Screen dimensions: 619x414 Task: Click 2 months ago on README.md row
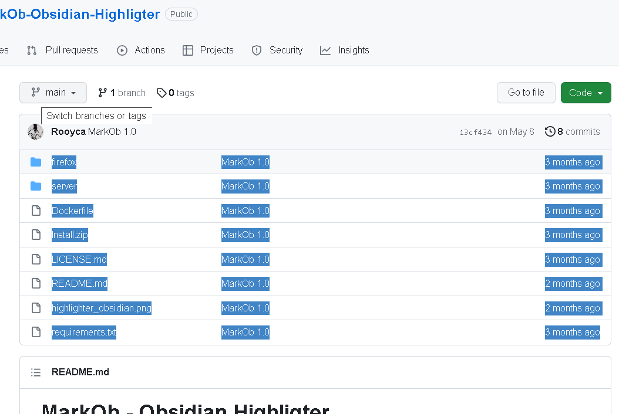(573, 283)
